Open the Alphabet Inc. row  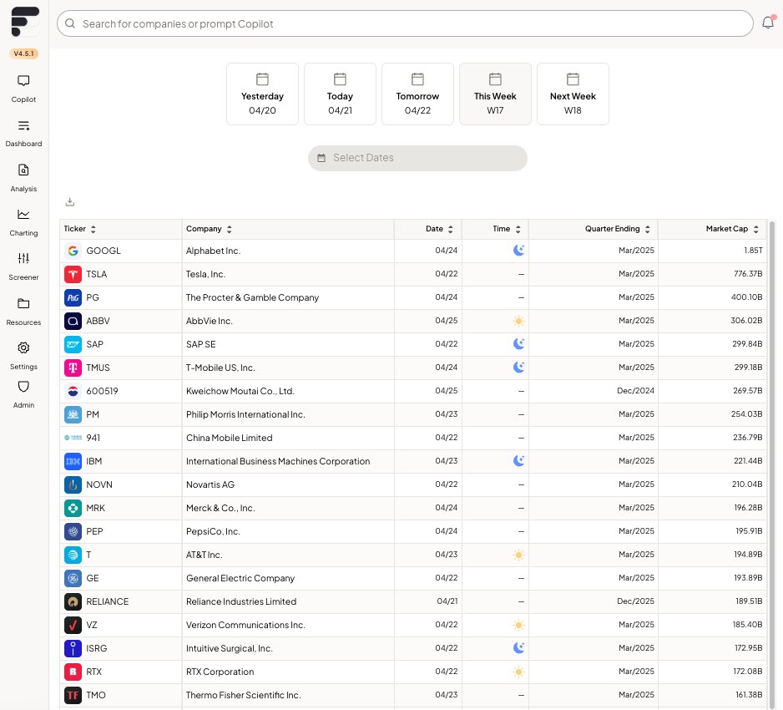pos(413,251)
